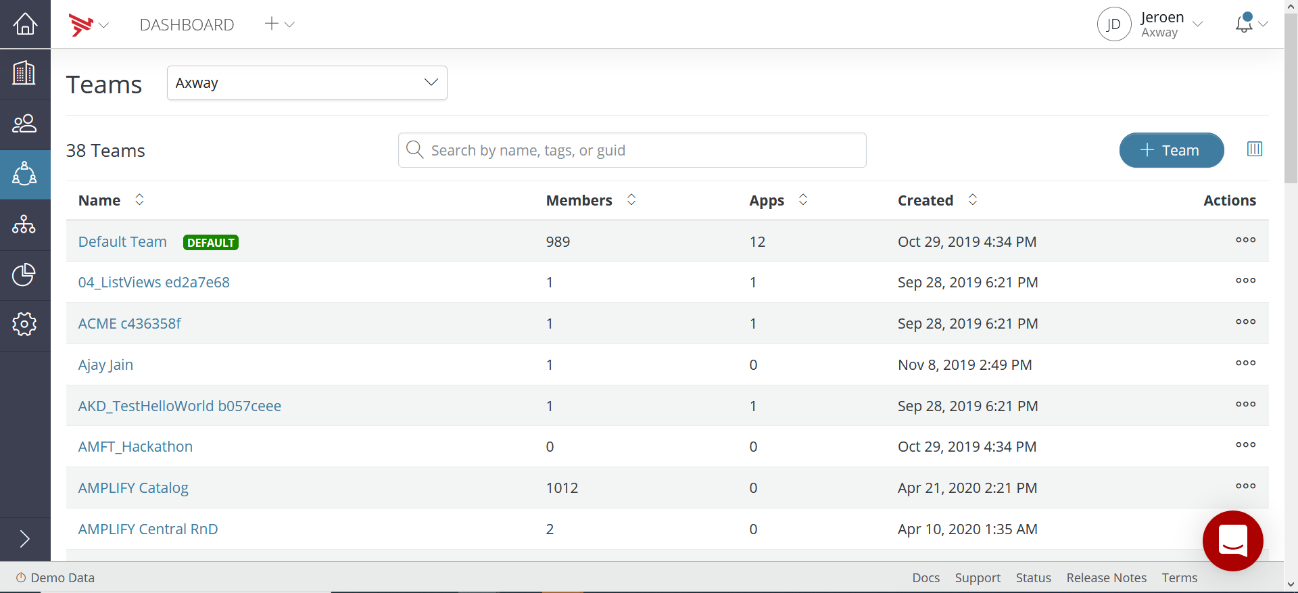
Task: Open actions menu for Default Team
Action: tap(1245, 240)
